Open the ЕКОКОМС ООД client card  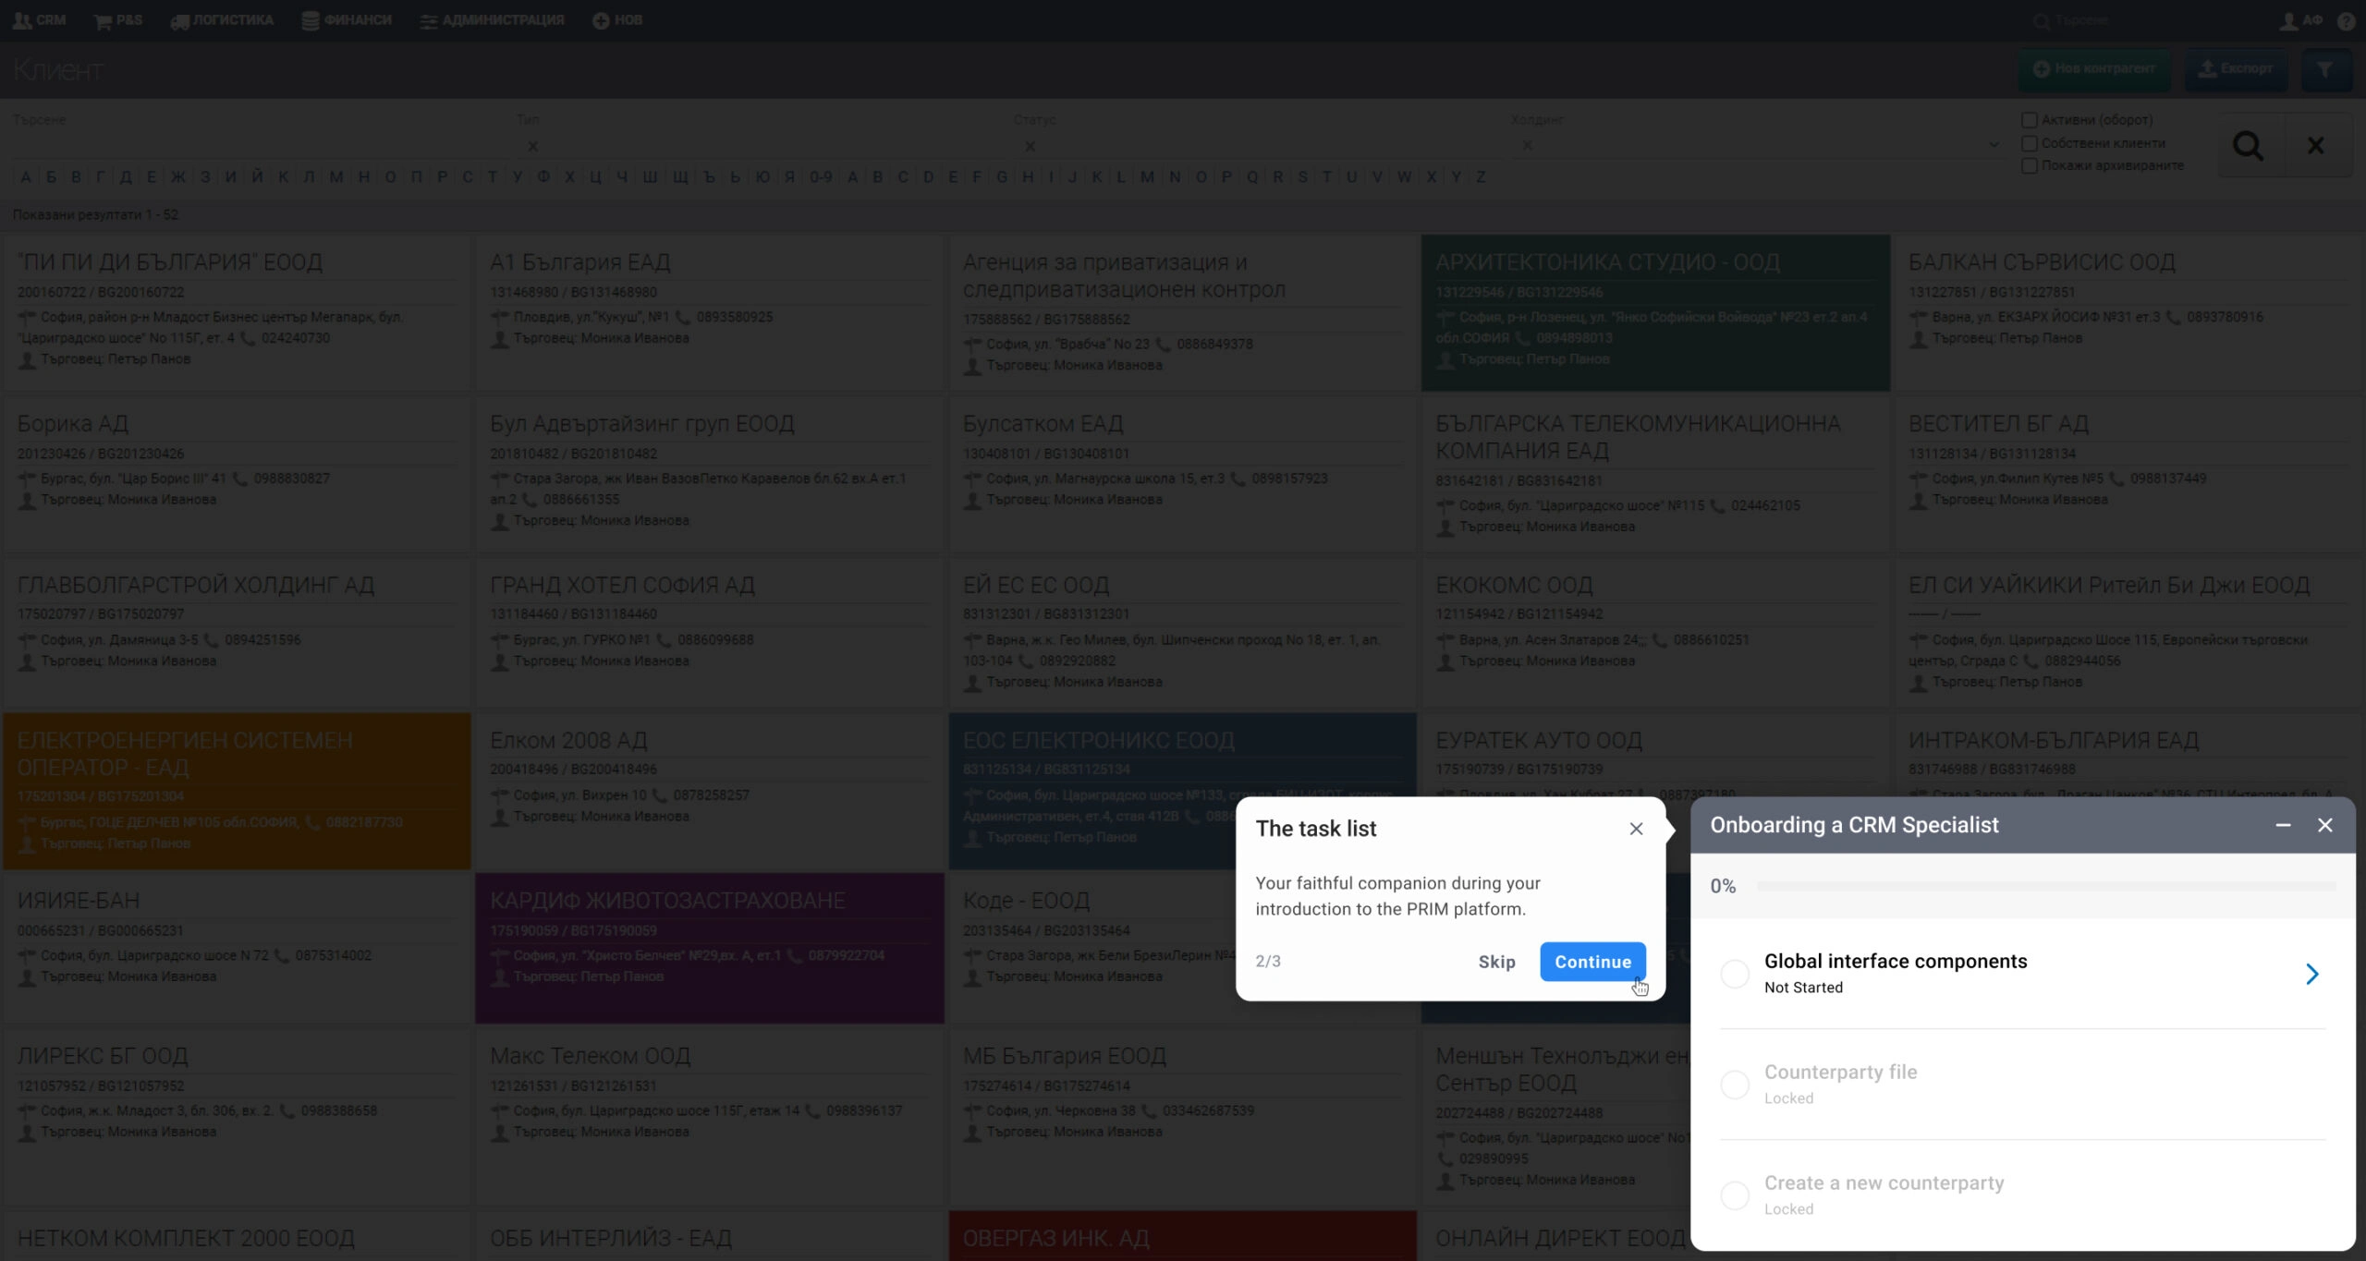[x=1654, y=633]
